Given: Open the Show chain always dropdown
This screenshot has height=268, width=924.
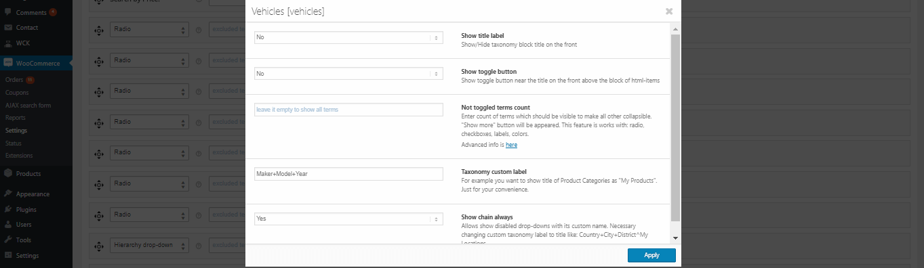Looking at the screenshot, I should (348, 219).
